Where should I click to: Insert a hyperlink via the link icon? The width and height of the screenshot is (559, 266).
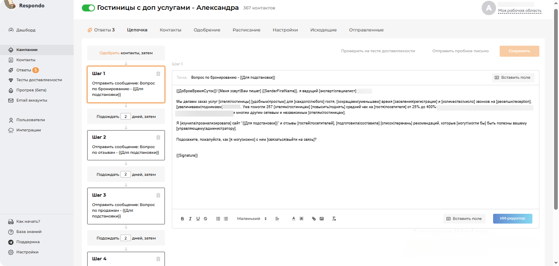314,219
